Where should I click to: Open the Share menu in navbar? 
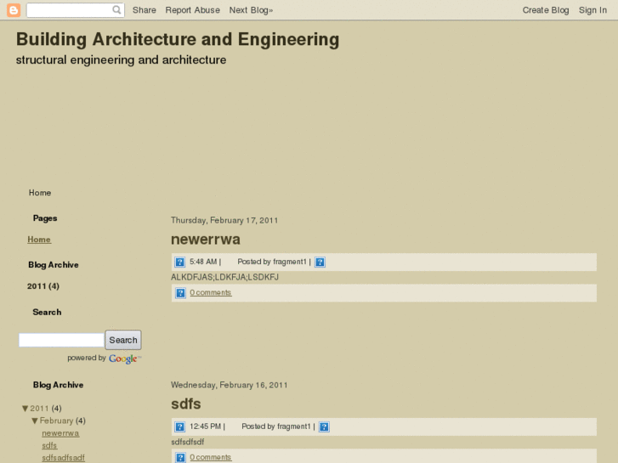145,10
